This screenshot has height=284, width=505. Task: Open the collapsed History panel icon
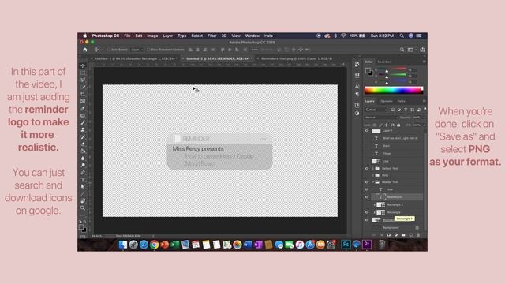tap(357, 65)
